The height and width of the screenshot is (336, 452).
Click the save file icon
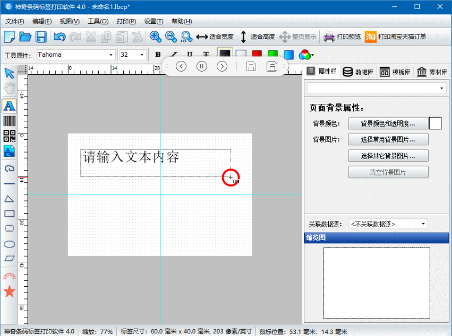(x=41, y=37)
